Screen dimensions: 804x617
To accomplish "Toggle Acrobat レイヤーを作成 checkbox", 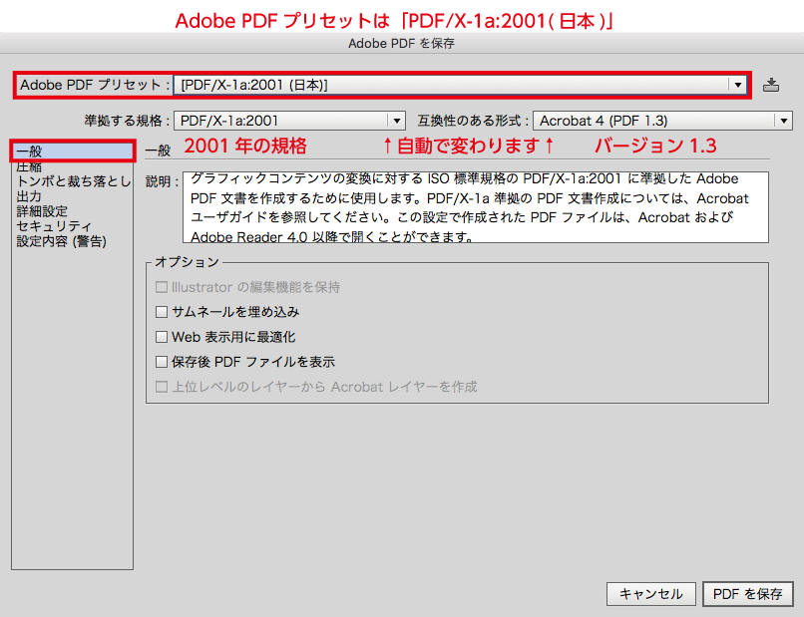I will pyautogui.click(x=162, y=387).
